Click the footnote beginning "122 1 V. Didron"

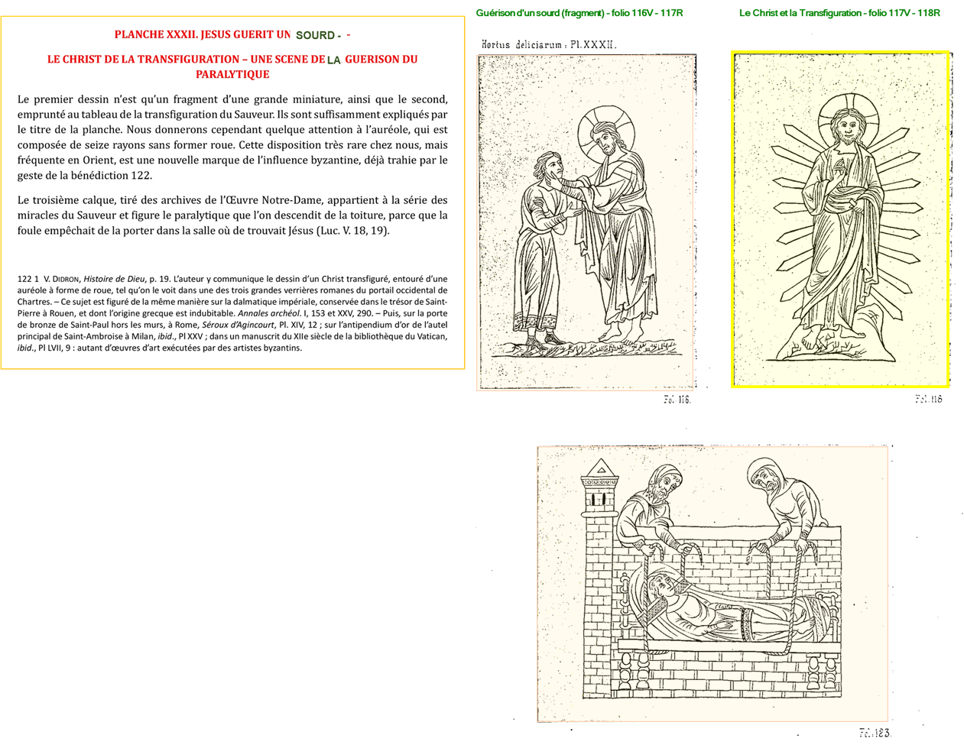(232, 313)
